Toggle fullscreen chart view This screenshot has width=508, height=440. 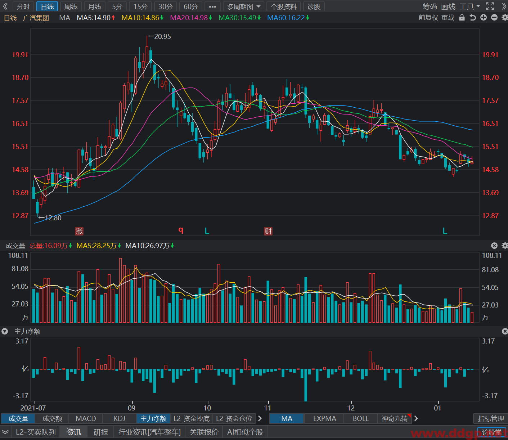[490, 6]
